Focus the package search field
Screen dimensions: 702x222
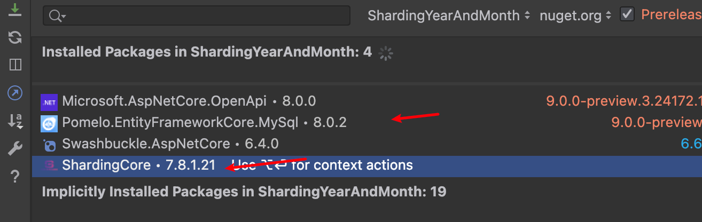197,15
